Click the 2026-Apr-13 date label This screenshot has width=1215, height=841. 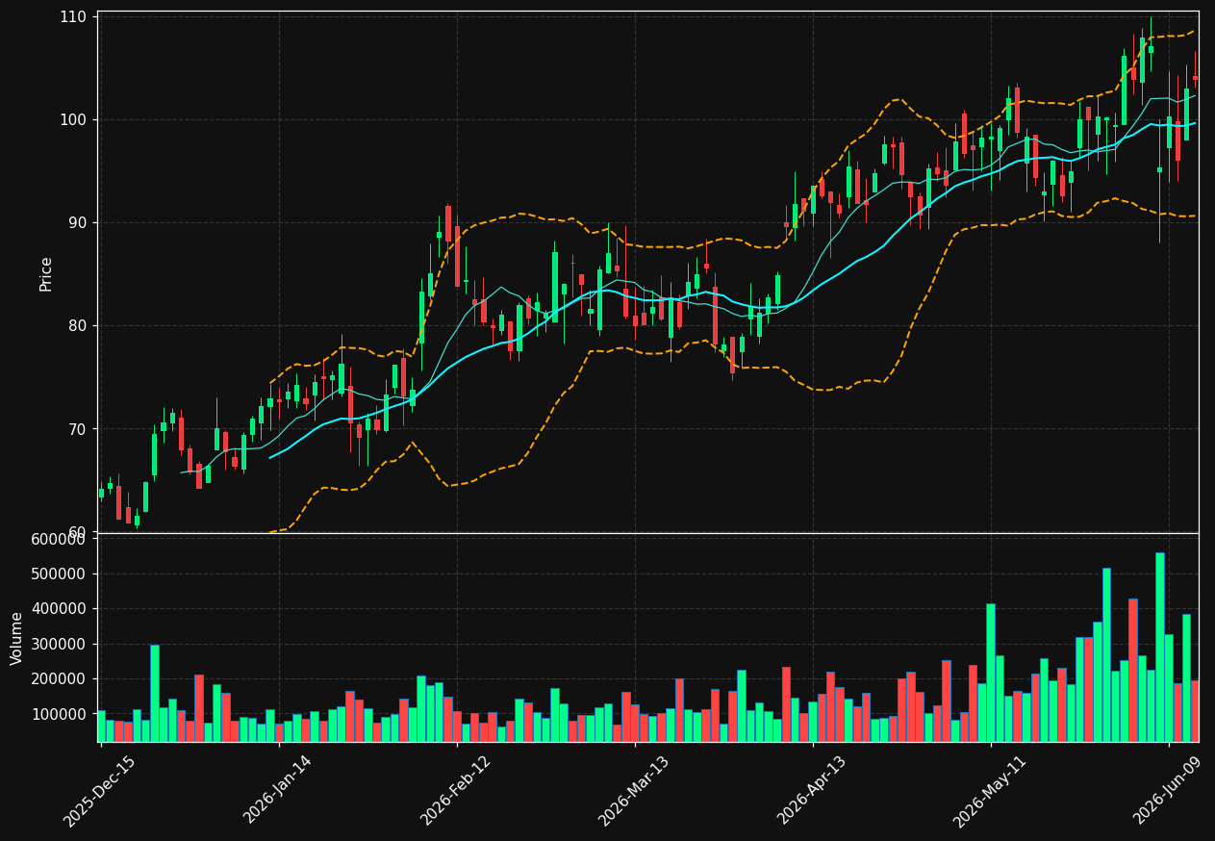(x=812, y=791)
